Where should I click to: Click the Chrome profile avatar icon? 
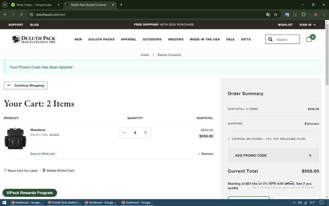pyautogui.click(x=316, y=14)
